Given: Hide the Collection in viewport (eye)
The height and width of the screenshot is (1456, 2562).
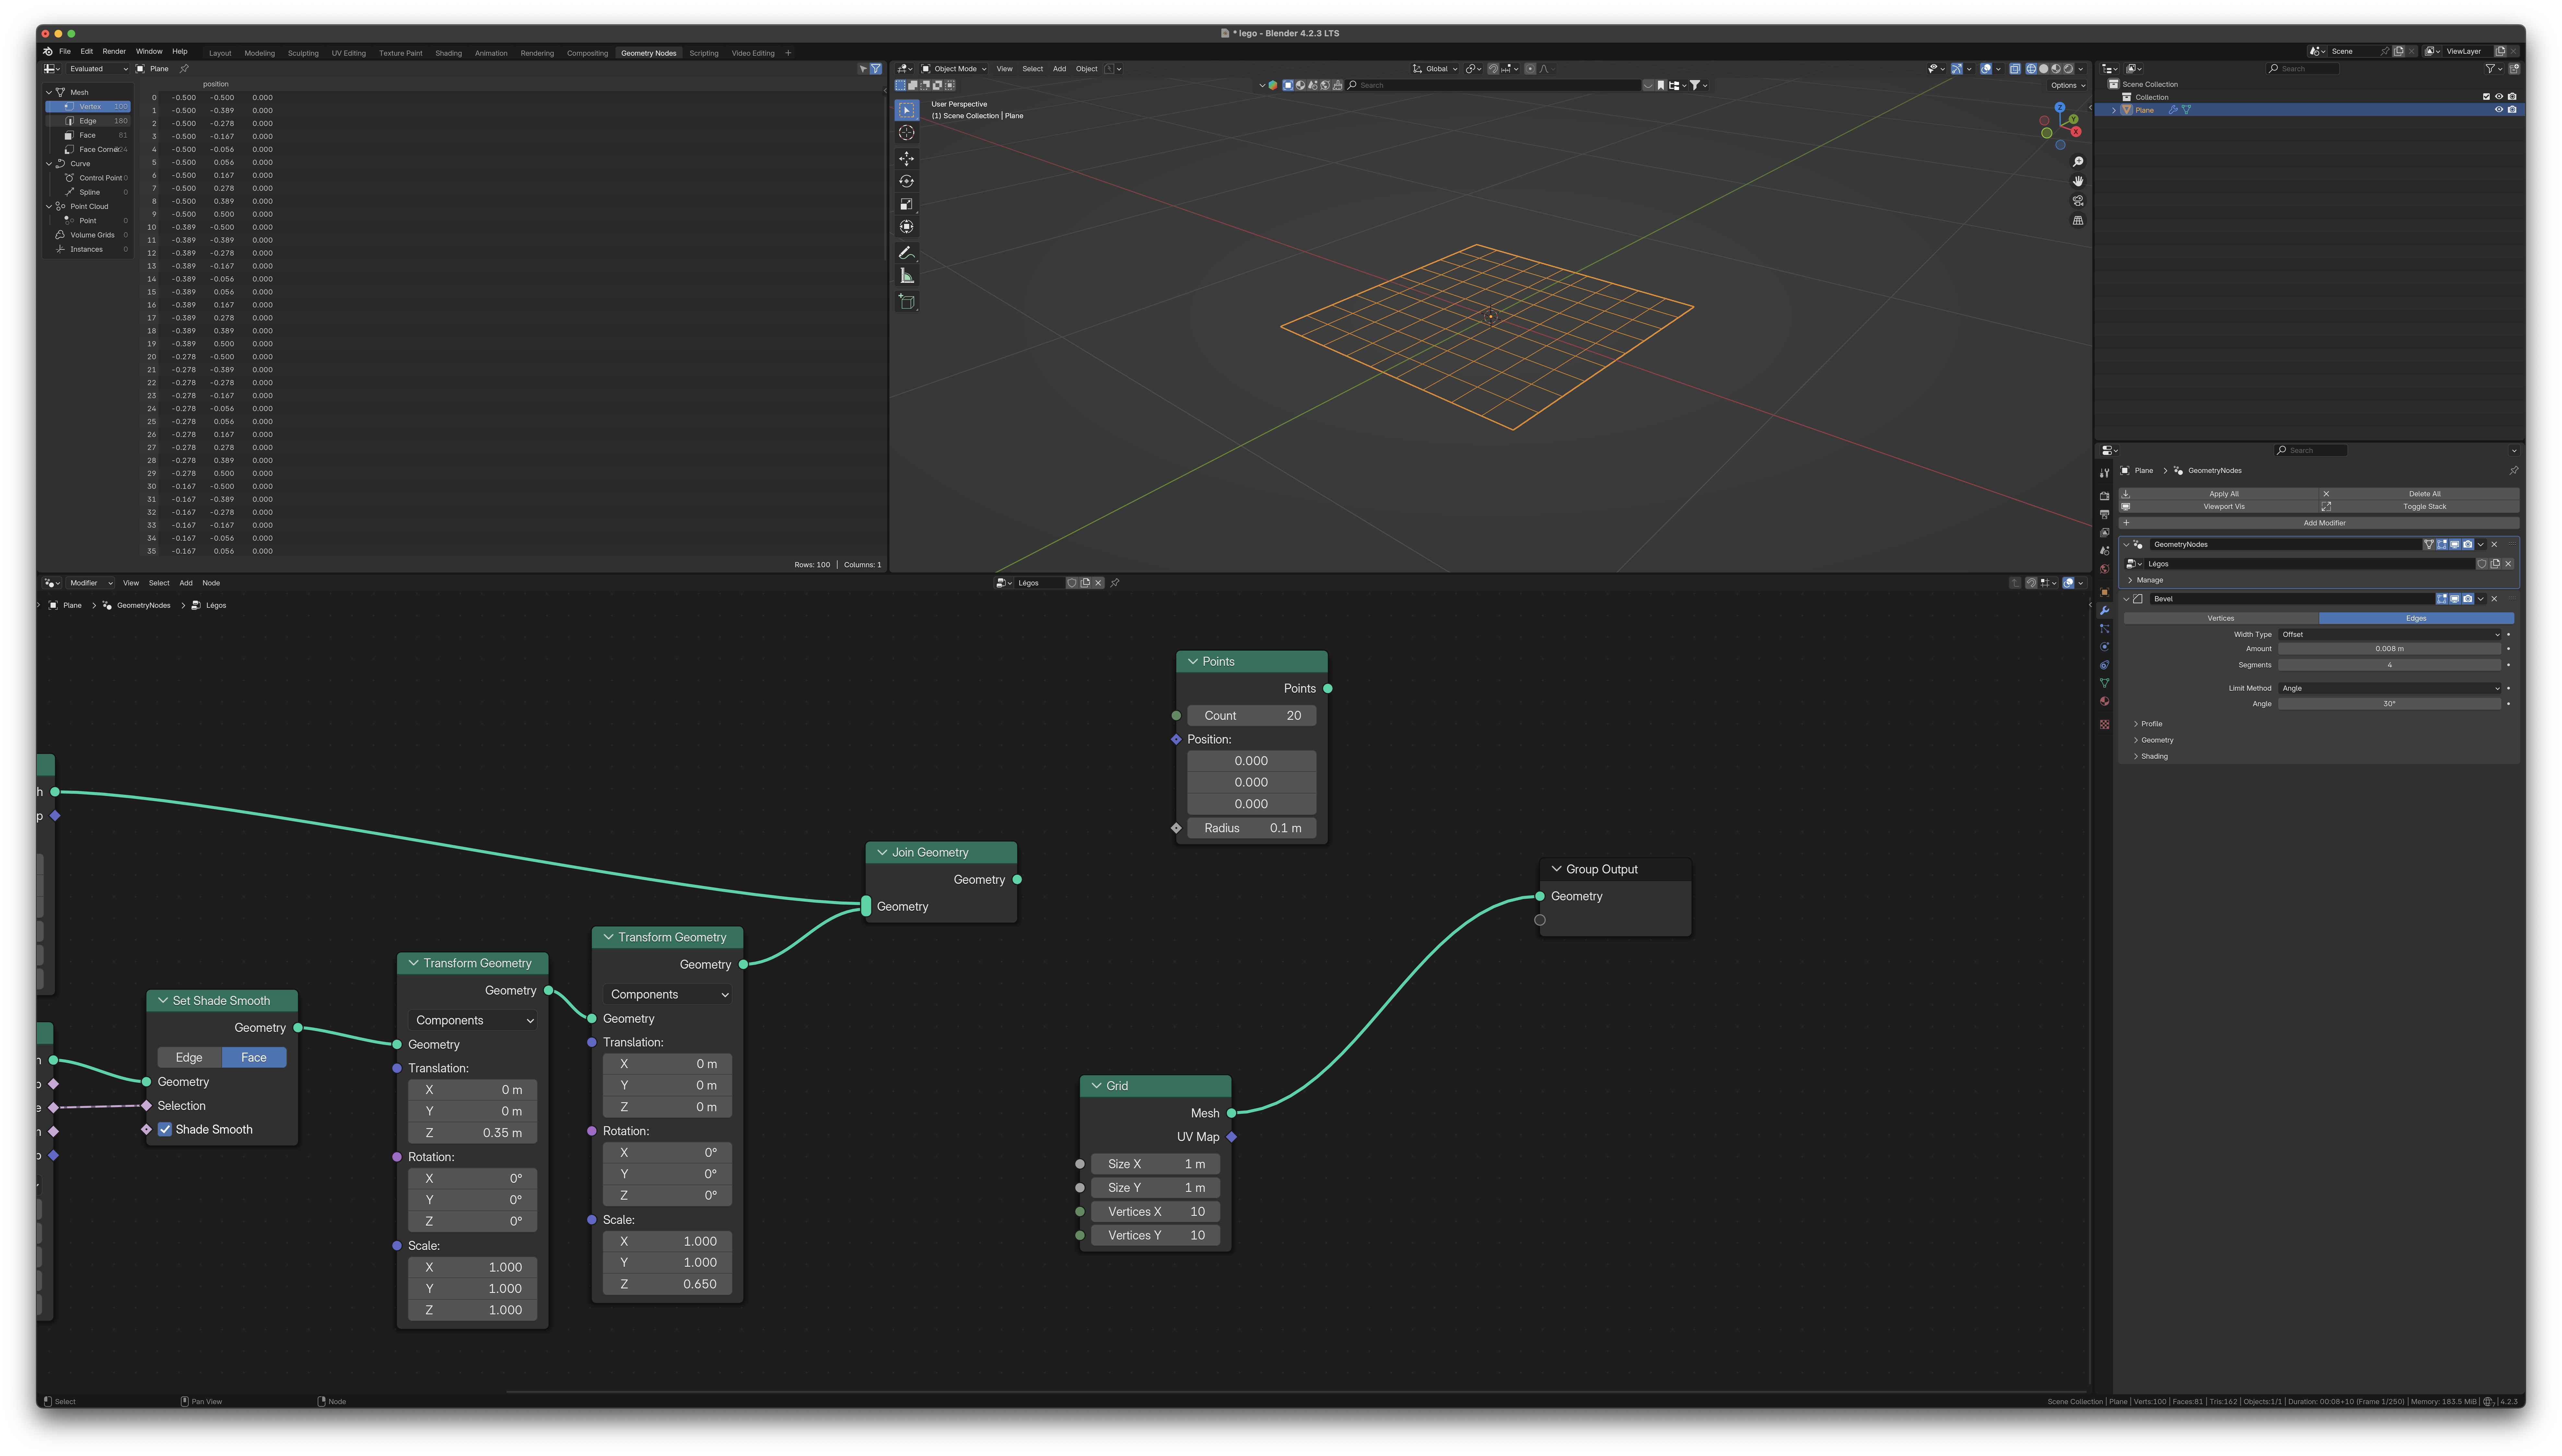Looking at the screenshot, I should coord(2499,97).
